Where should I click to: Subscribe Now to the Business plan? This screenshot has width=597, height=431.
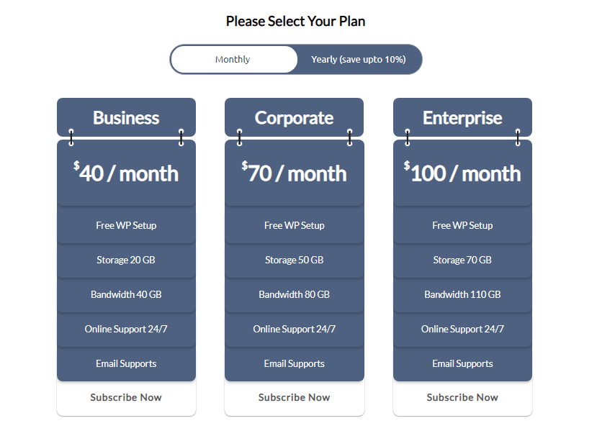(x=126, y=397)
